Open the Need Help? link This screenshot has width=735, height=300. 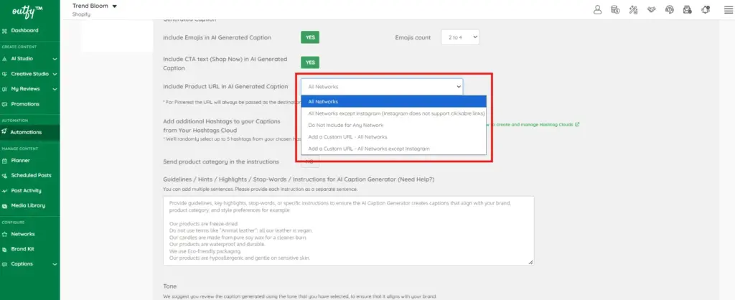tap(418, 179)
